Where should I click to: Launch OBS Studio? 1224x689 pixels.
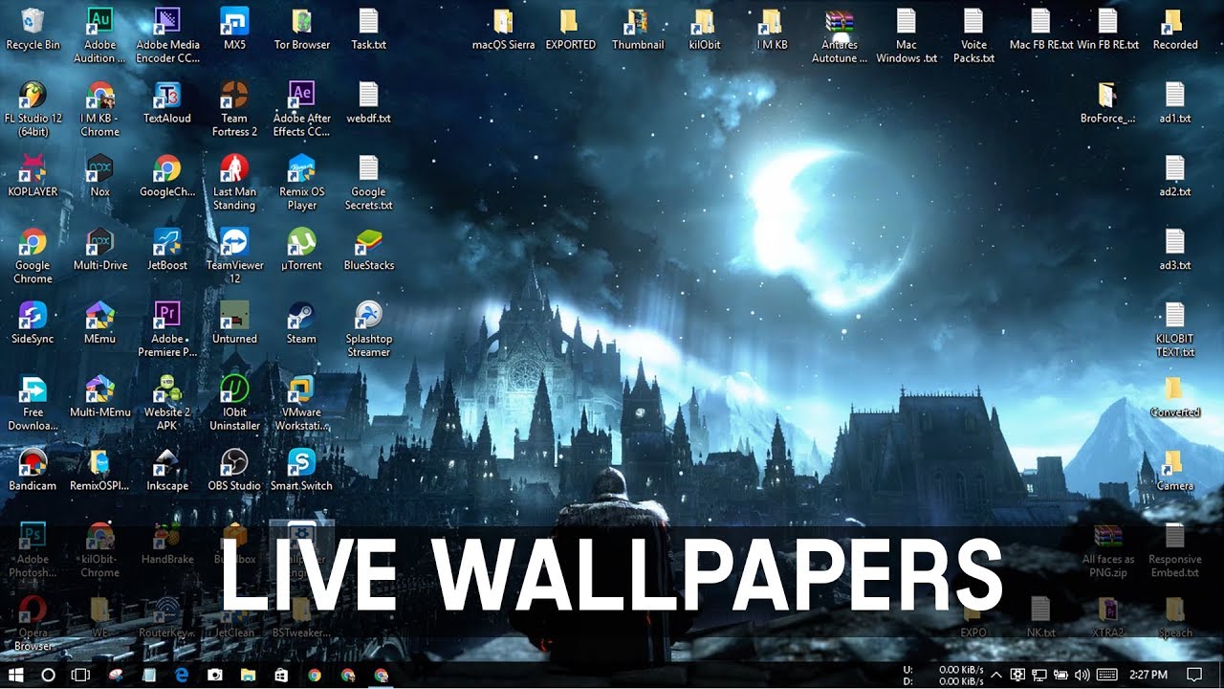[x=234, y=471]
